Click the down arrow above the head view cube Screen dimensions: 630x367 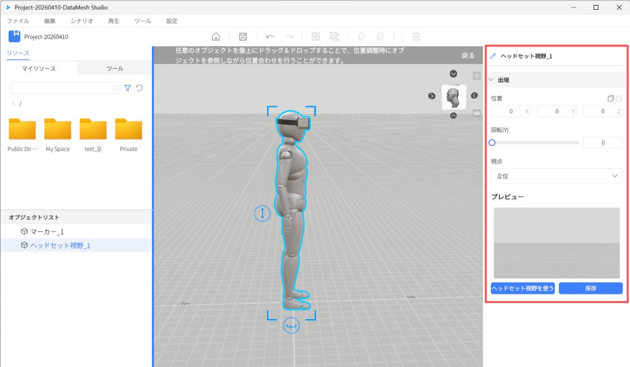coord(453,74)
